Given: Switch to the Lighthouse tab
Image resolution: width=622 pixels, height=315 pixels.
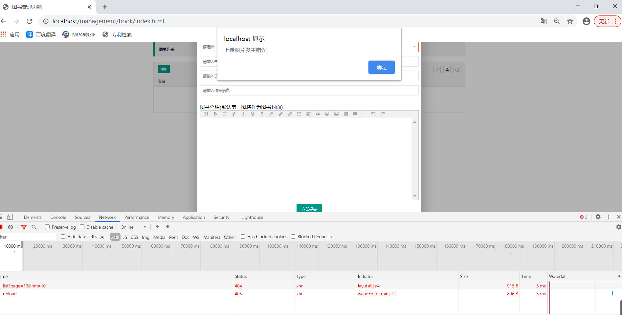Looking at the screenshot, I should [252, 217].
